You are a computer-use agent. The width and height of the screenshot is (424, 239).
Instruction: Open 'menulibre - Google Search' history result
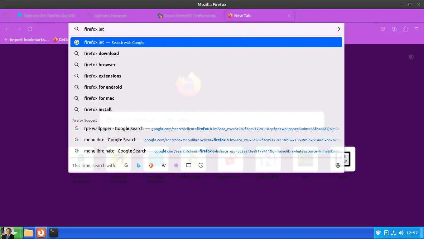point(206,140)
